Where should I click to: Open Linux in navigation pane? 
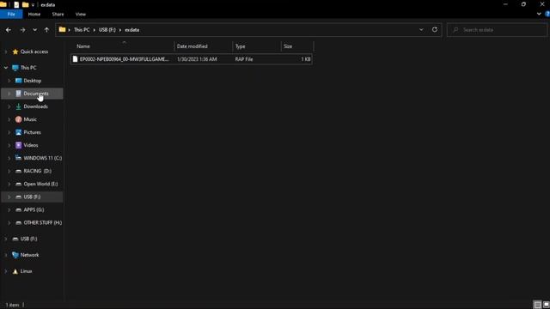26,271
